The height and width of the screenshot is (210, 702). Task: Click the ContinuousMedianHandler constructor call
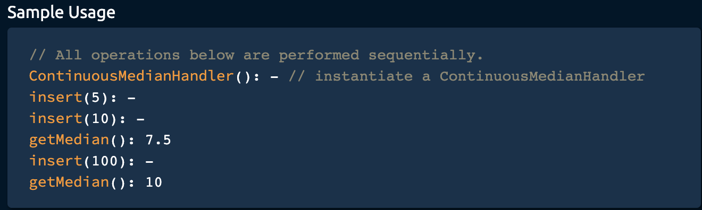(144, 76)
